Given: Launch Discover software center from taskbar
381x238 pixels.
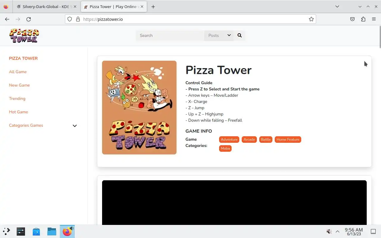Looking at the screenshot, I should click(36, 231).
